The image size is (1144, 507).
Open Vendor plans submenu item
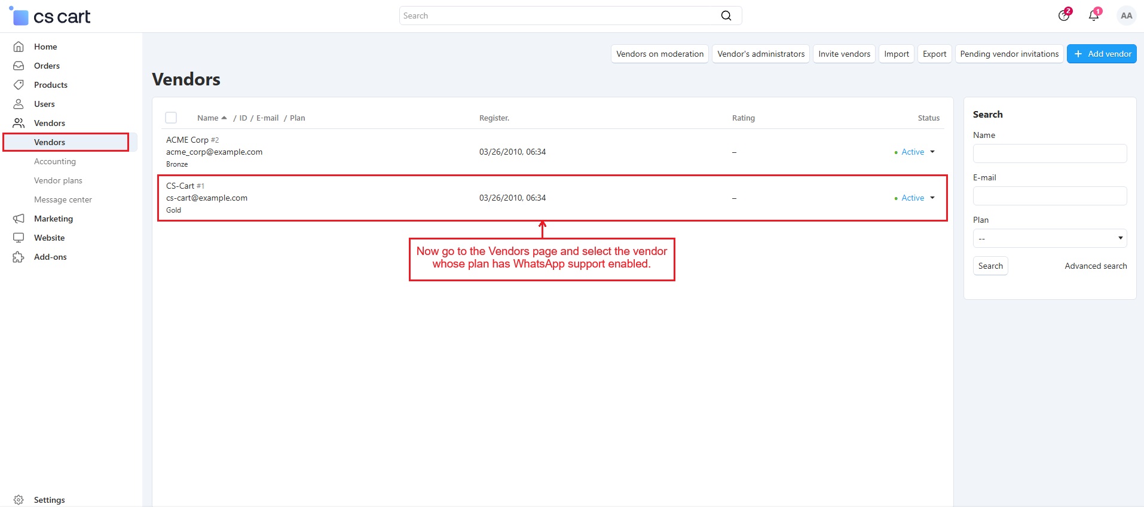coord(58,180)
